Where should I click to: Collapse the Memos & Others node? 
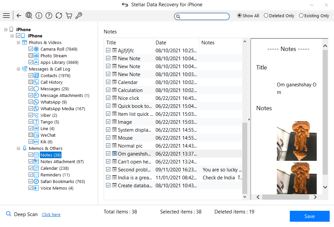[x=19, y=148]
